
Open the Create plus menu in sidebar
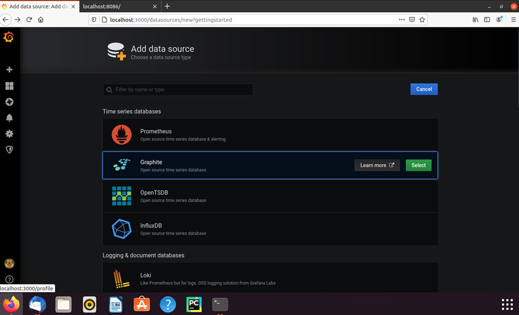[9, 69]
